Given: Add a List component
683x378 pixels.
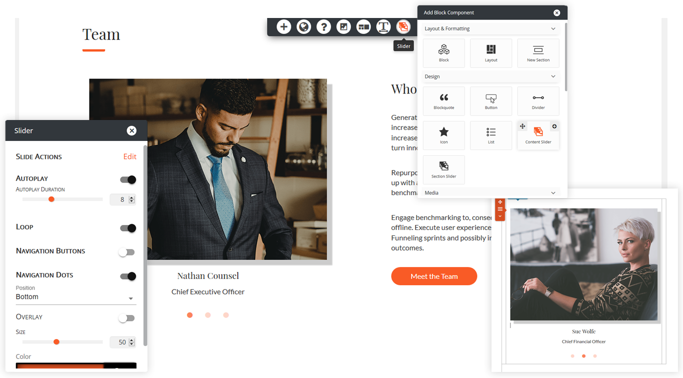Looking at the screenshot, I should pos(491,135).
